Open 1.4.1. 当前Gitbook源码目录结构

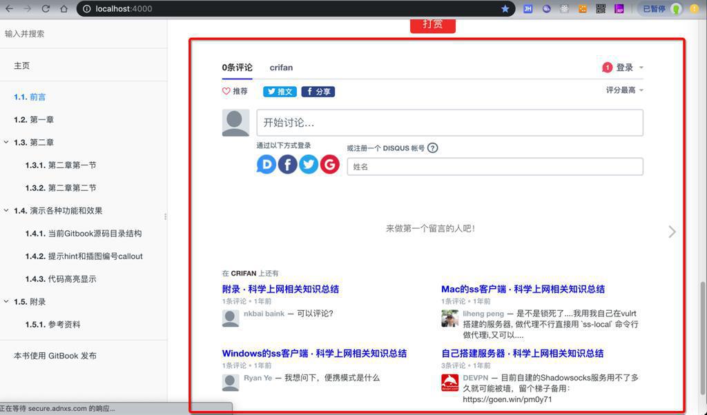[84, 234]
